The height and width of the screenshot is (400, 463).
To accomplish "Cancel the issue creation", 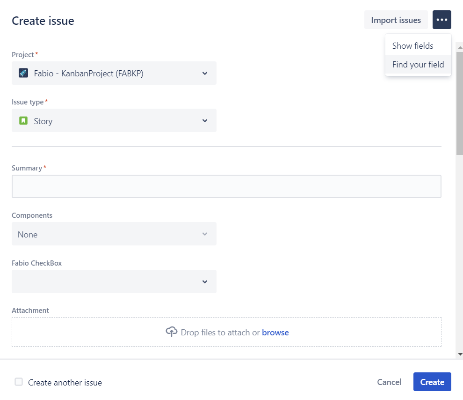I will pyautogui.click(x=389, y=382).
